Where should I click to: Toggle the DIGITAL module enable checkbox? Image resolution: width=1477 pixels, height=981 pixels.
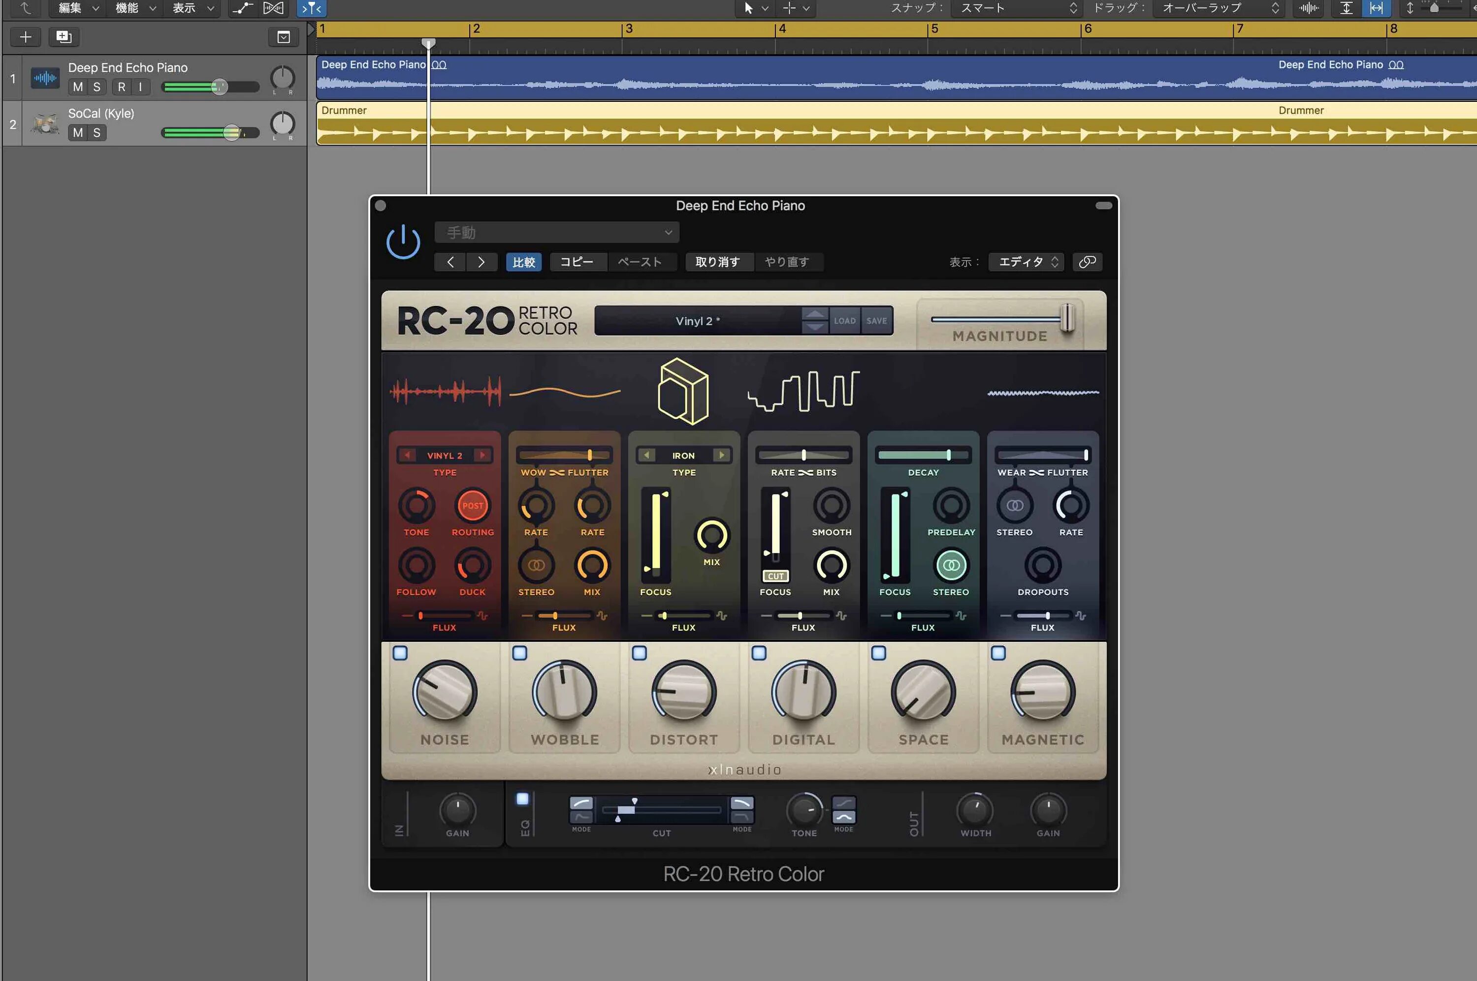point(759,653)
